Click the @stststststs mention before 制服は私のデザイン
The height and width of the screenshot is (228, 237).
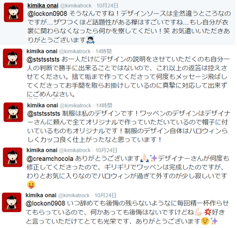[x=43, y=113]
